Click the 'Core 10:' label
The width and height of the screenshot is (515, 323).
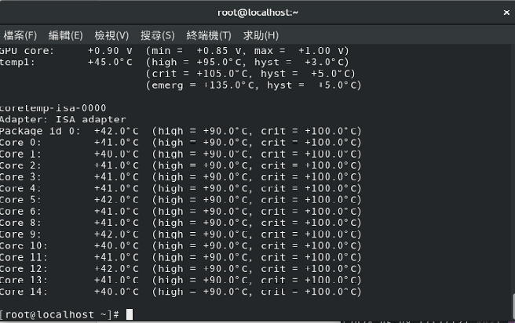click(24, 245)
